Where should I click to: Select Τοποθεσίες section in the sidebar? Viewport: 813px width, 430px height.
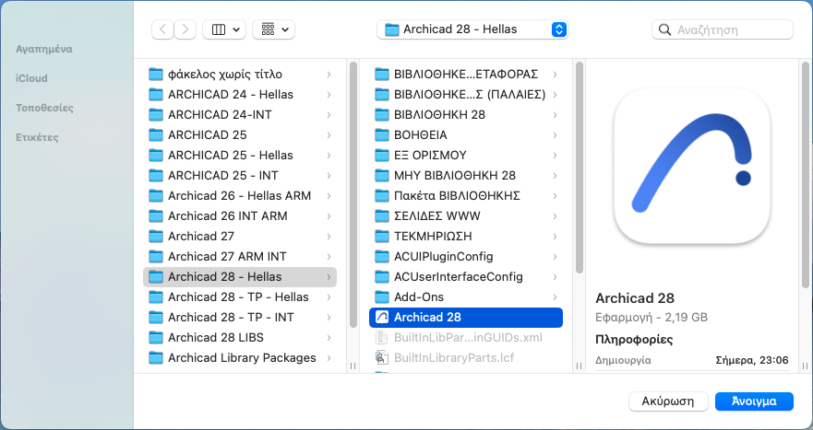44,108
